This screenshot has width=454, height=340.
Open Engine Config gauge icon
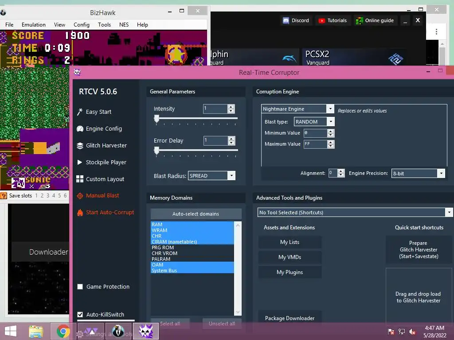(x=80, y=129)
